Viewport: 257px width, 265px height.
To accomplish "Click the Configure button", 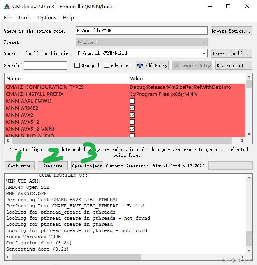I will (x=19, y=166).
